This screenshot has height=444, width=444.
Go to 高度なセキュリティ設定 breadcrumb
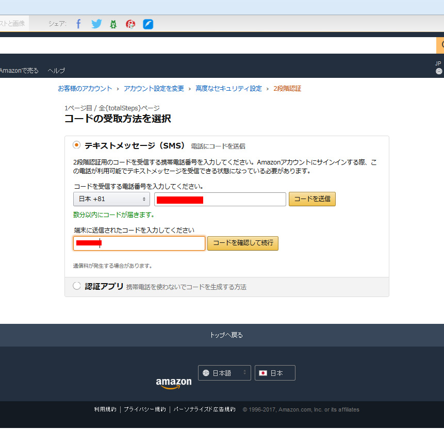228,89
